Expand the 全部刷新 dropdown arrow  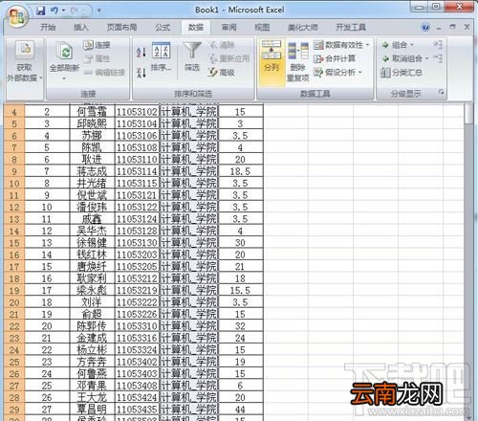pyautogui.click(x=64, y=78)
